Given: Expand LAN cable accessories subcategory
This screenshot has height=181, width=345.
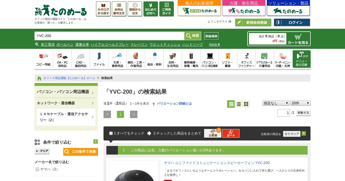Looking at the screenshot, I should coord(66,117).
